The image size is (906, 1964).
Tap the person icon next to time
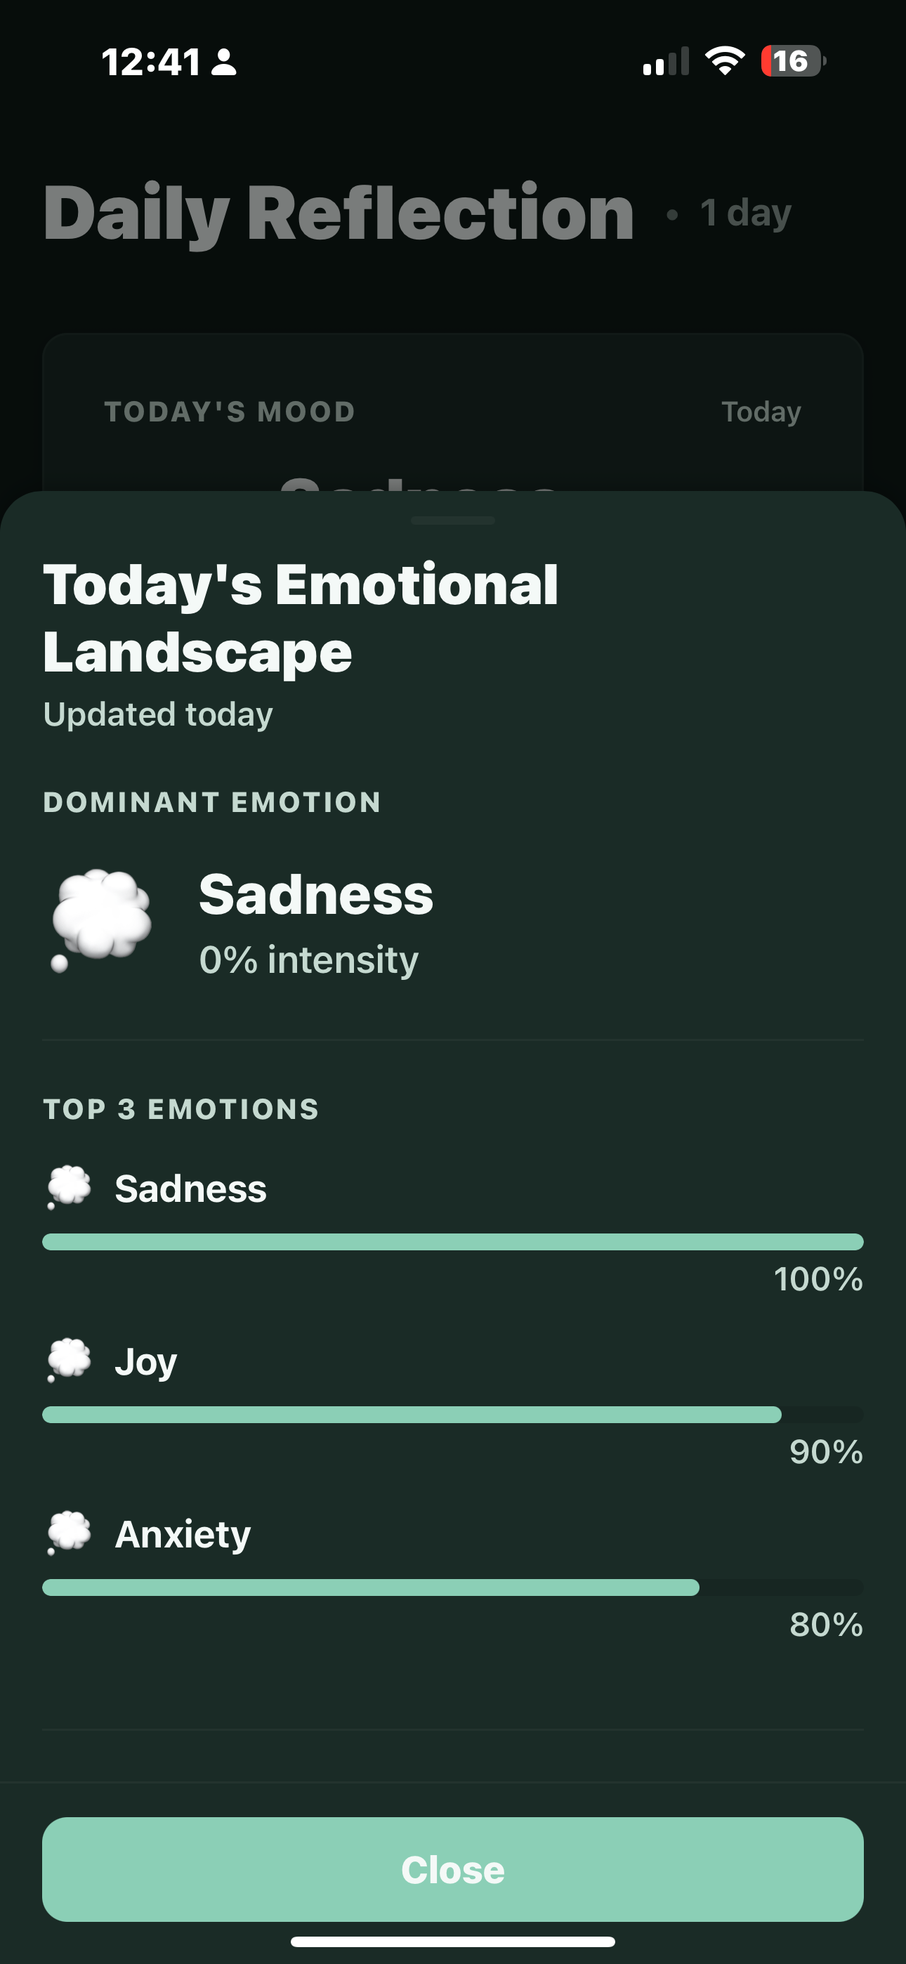(223, 63)
